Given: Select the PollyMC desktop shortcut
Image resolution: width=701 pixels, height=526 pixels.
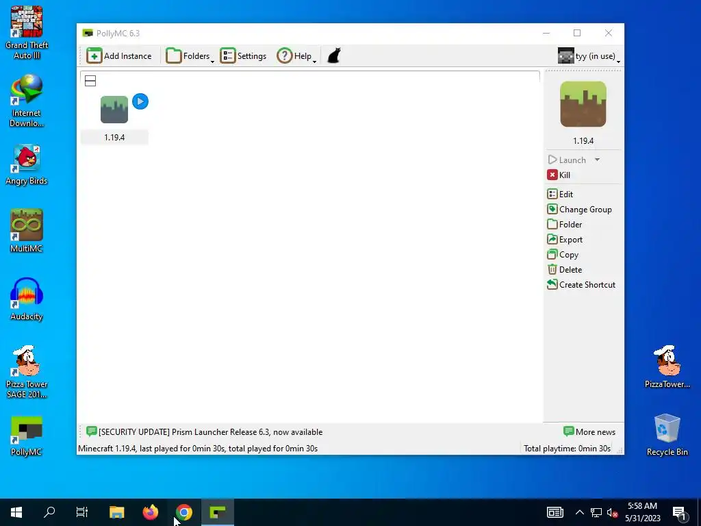Looking at the screenshot, I should pyautogui.click(x=27, y=436).
